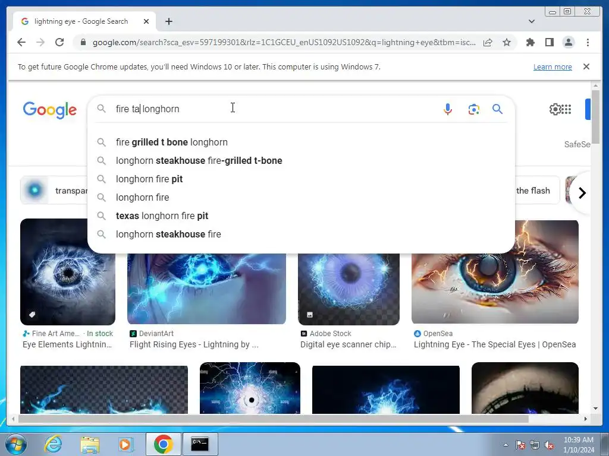
Task: Show hidden system tray icons
Action: pos(506,445)
